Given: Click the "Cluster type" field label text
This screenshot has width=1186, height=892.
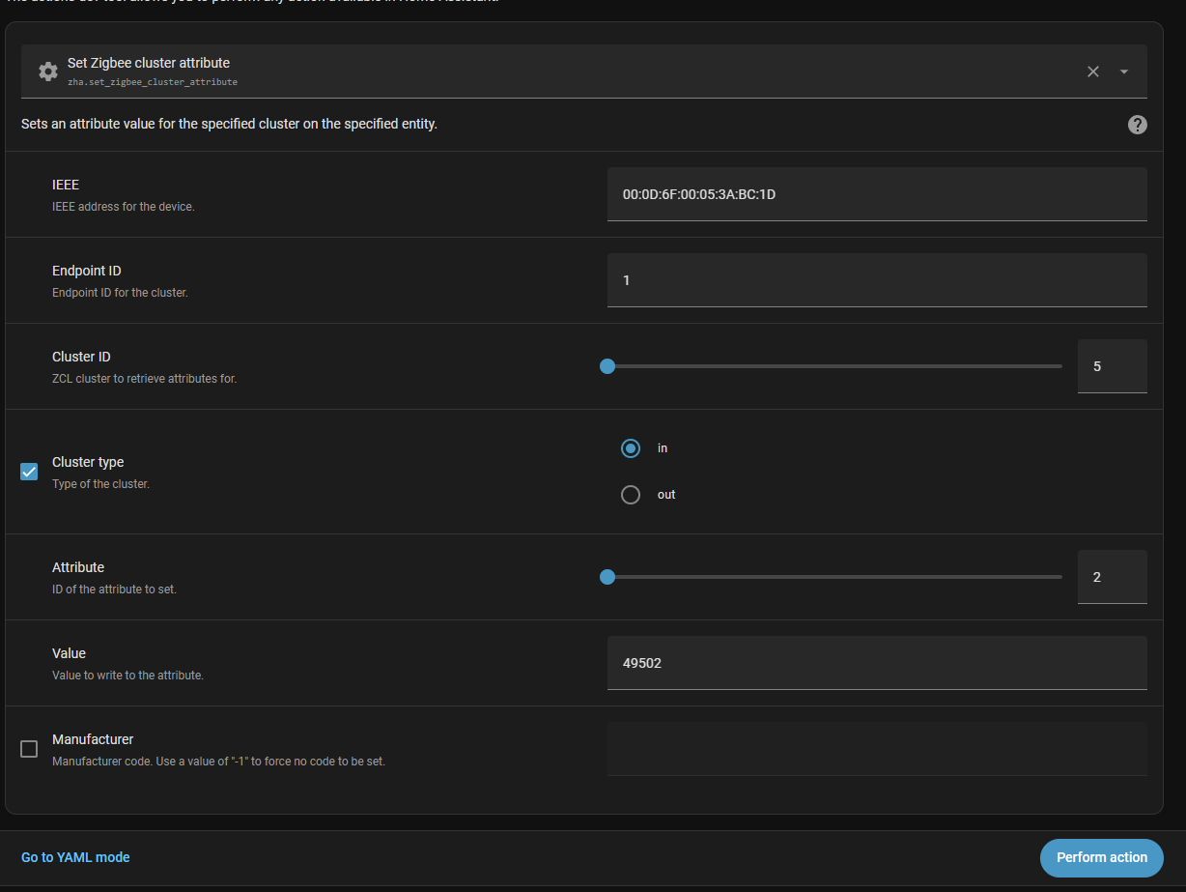Looking at the screenshot, I should 88,462.
